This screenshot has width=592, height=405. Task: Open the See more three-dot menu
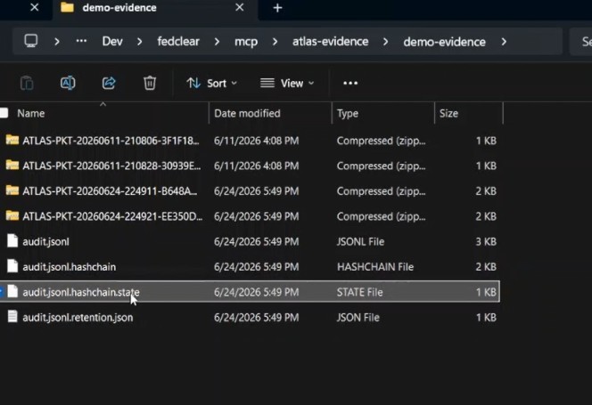pos(350,83)
